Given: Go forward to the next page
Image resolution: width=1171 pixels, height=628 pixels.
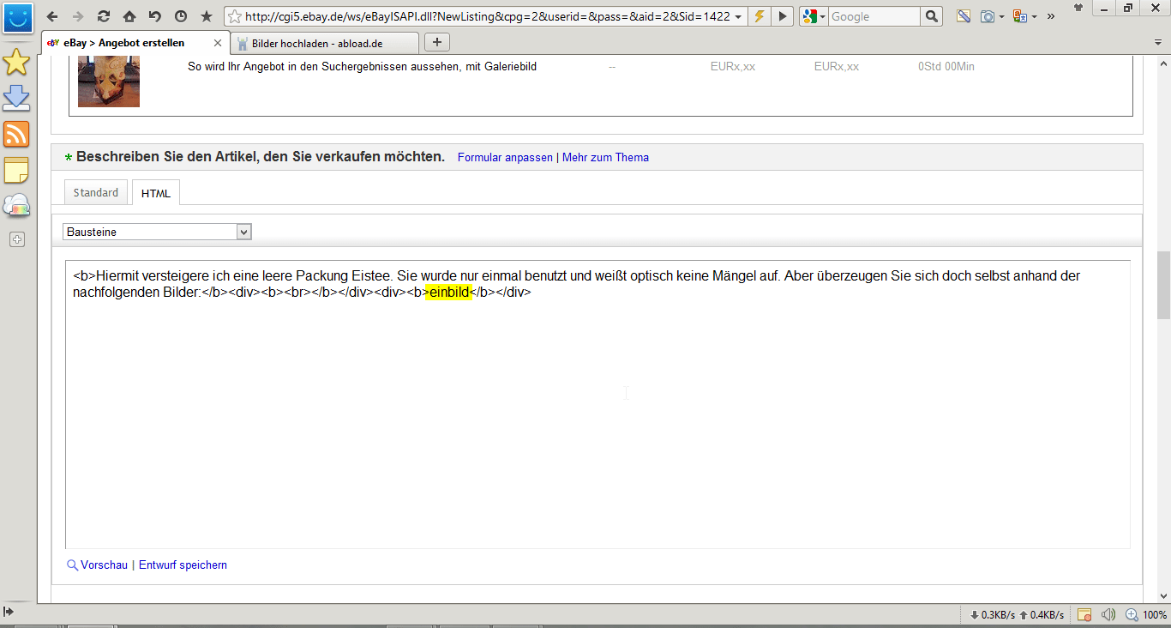Looking at the screenshot, I should click(78, 16).
